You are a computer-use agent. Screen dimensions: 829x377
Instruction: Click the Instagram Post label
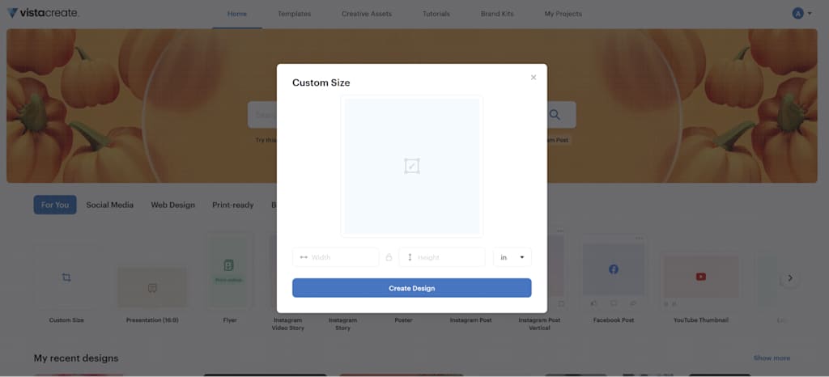pos(470,320)
